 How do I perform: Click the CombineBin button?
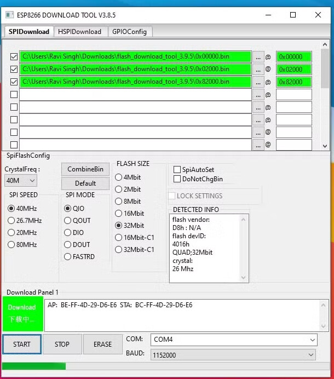(x=85, y=169)
